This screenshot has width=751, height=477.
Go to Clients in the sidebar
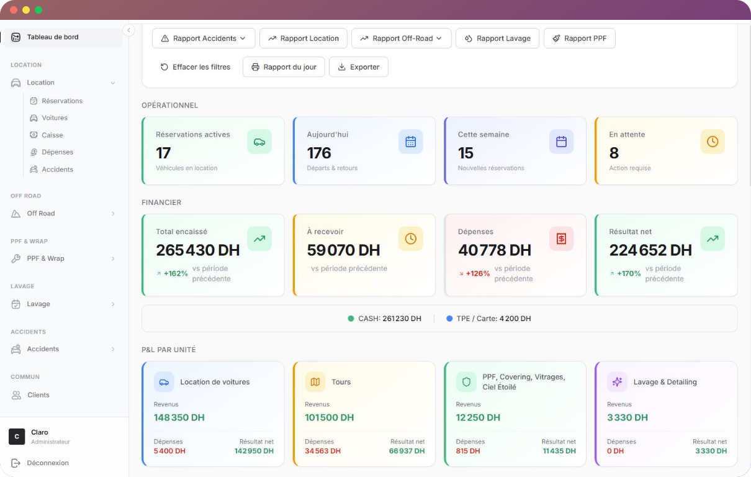pos(38,395)
